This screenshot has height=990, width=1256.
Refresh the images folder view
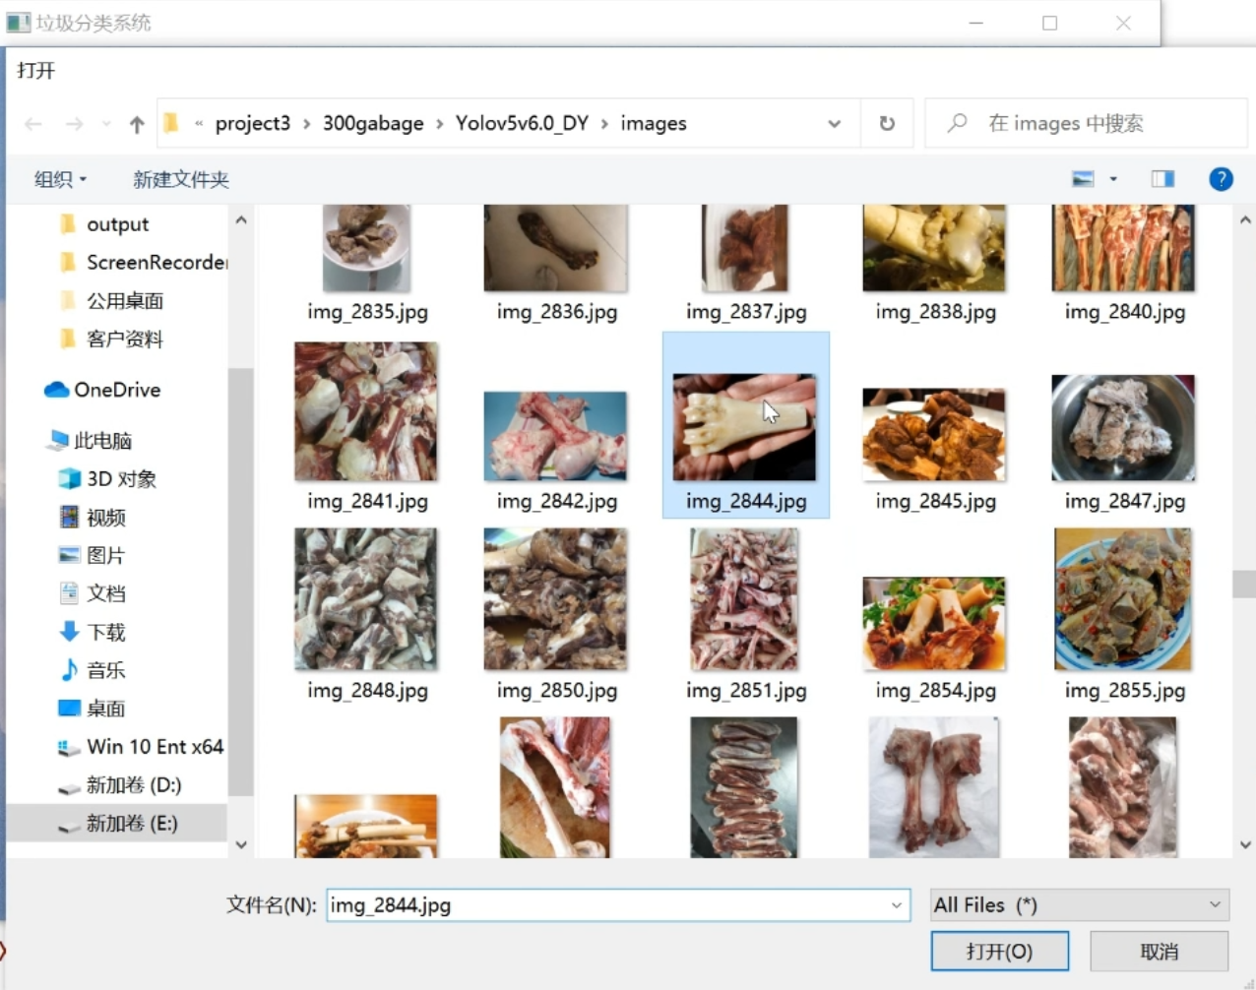[886, 122]
